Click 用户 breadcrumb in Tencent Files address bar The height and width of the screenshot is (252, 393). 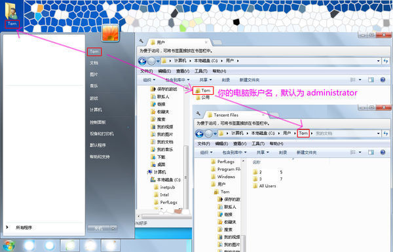click(287, 134)
